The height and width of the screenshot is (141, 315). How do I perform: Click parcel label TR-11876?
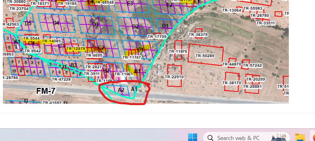(x=178, y=51)
